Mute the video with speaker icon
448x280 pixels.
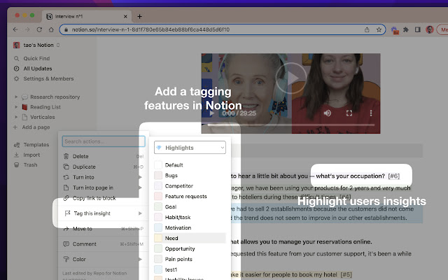328,113
